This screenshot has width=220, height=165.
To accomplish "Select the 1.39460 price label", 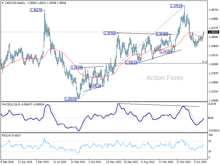I will pyautogui.click(x=162, y=34).
